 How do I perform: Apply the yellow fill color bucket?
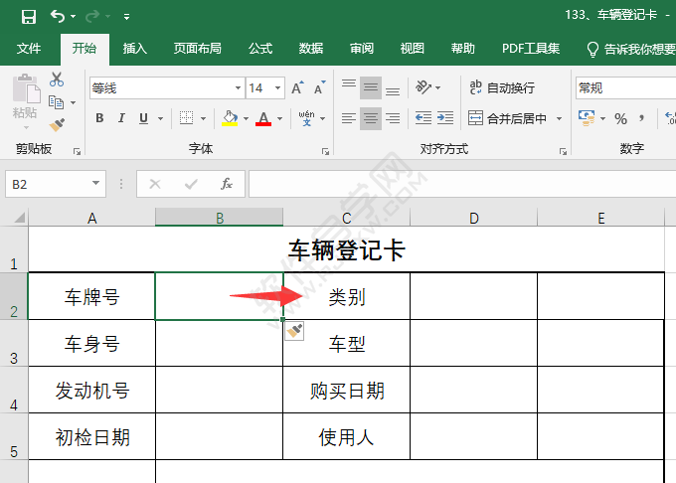[x=230, y=117]
